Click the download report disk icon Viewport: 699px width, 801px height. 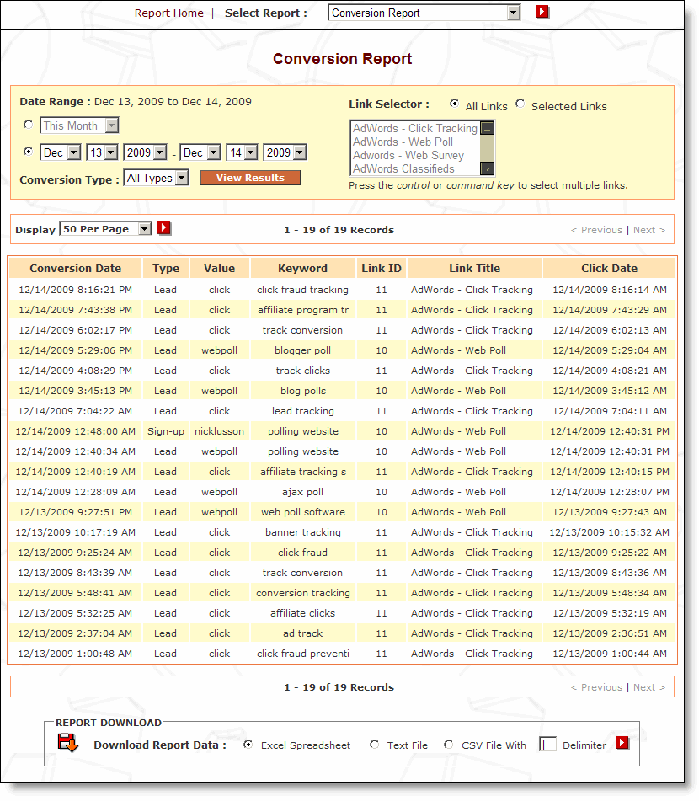[x=69, y=742]
